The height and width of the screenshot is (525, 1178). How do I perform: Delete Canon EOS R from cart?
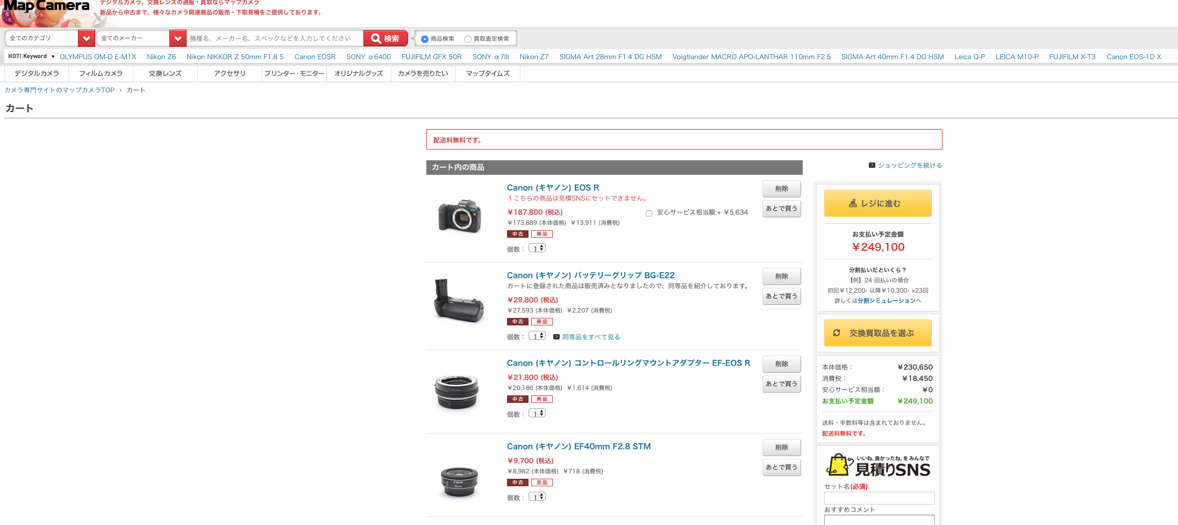click(x=782, y=189)
